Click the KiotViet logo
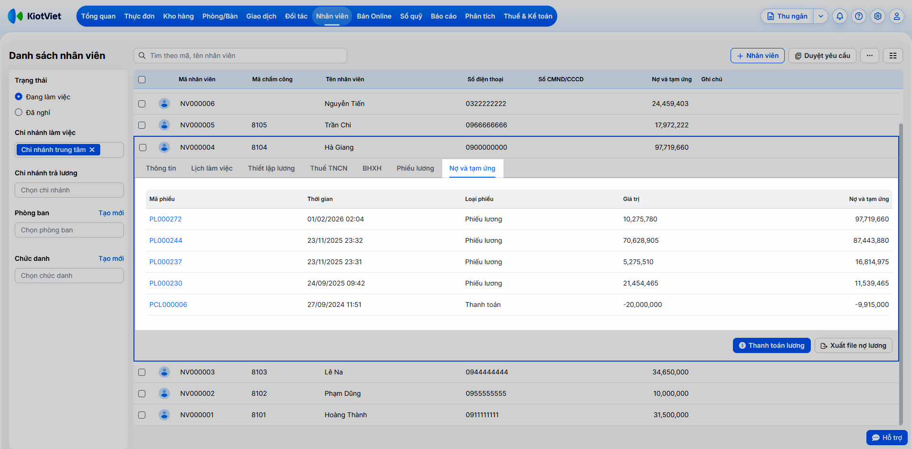This screenshot has width=912, height=449. [x=35, y=16]
